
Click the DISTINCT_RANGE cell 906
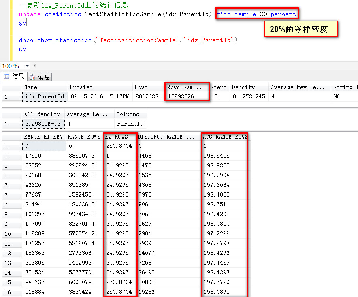point(169,204)
